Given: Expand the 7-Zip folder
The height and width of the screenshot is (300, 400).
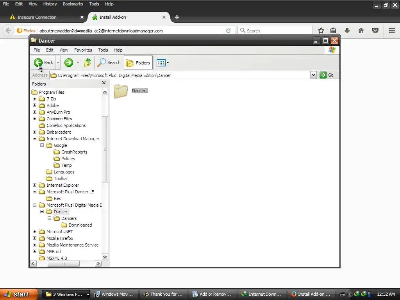Looking at the screenshot, I should pyautogui.click(x=34, y=99).
